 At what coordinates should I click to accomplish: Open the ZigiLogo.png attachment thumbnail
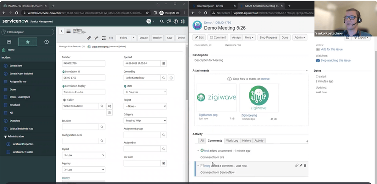pyautogui.click(x=259, y=97)
